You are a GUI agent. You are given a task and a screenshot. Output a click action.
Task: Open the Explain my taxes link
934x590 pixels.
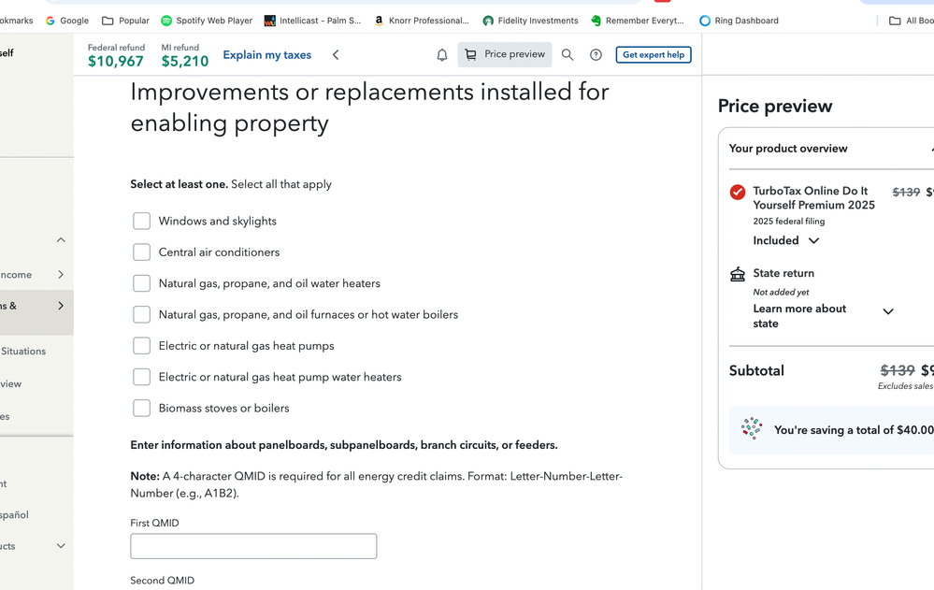pyautogui.click(x=267, y=55)
